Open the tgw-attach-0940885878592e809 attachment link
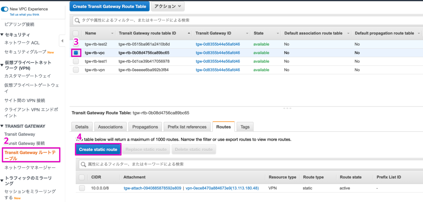 152,188
